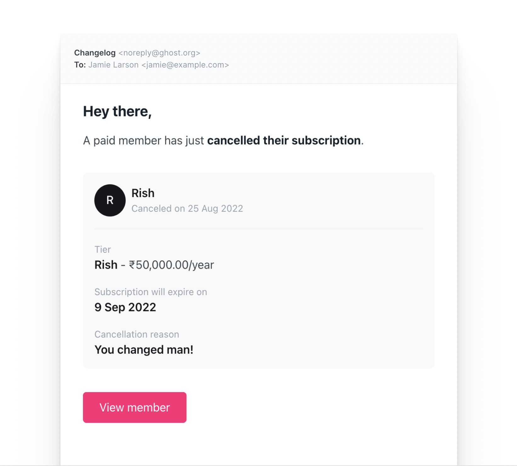The image size is (517, 466).
Task: Click the sender address noreply@ghost.org
Action: click(x=159, y=53)
